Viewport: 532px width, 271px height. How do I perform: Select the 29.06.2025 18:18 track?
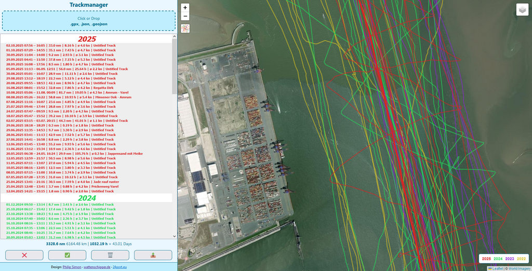[x=87, y=126]
